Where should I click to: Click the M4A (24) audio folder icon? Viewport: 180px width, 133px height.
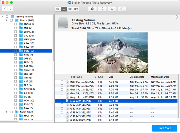(x=21, y=116)
